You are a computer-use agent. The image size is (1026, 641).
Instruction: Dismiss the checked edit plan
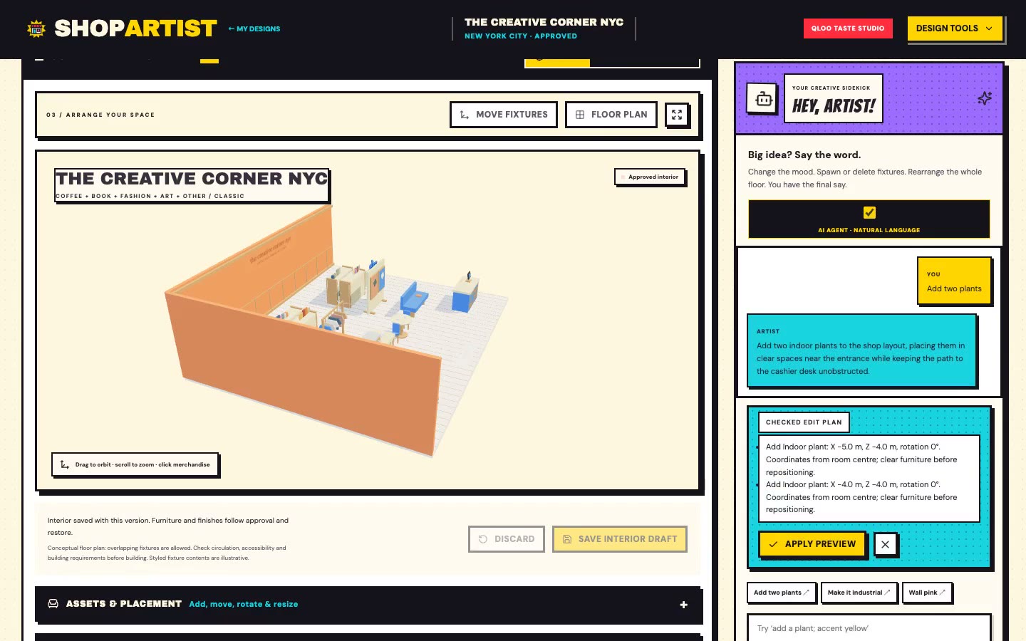pyautogui.click(x=885, y=544)
